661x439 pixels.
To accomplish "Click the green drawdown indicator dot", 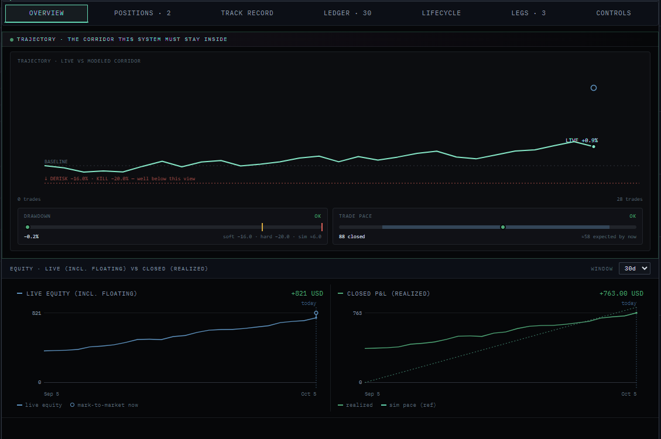I will 28,227.
